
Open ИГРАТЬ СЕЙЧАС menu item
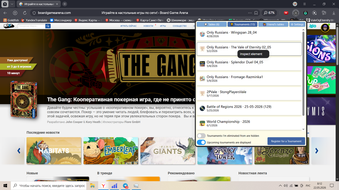pyautogui.click(x=128, y=26)
